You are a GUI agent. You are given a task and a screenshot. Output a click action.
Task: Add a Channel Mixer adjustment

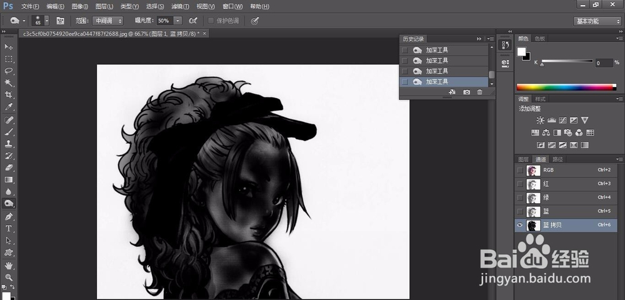tap(579, 132)
